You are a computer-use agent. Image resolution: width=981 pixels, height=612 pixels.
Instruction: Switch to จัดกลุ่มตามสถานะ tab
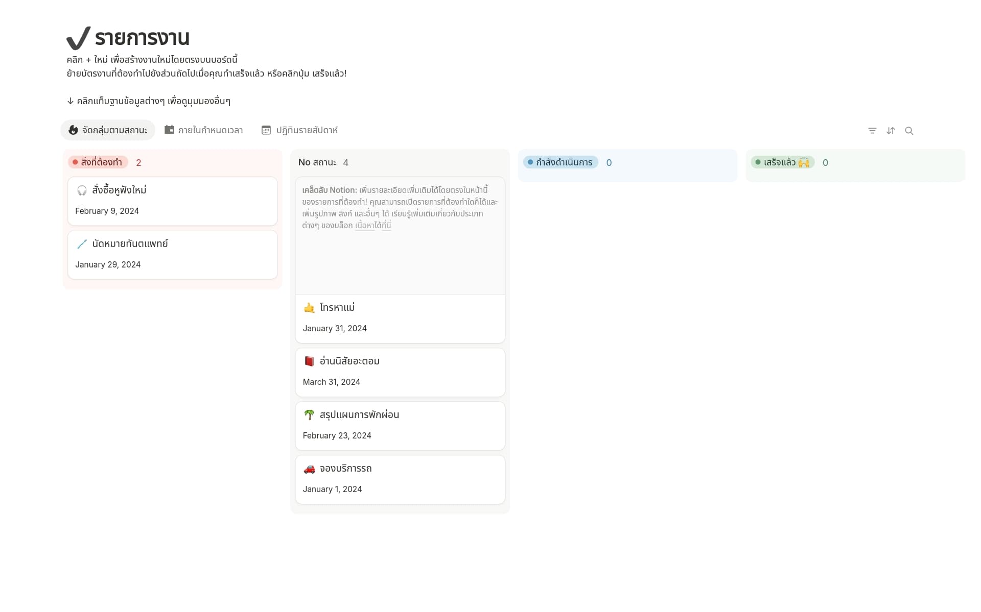click(108, 130)
